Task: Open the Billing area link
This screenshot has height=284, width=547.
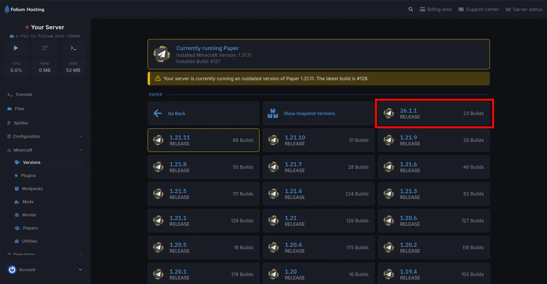Action: click(x=436, y=9)
